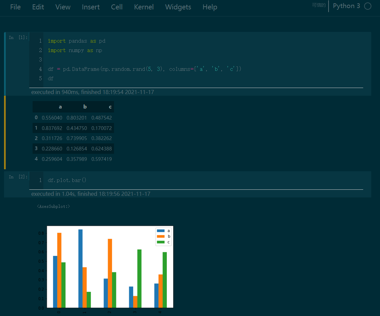The image size is (380, 316).
Task: Open the Kernel menu
Action: click(144, 7)
